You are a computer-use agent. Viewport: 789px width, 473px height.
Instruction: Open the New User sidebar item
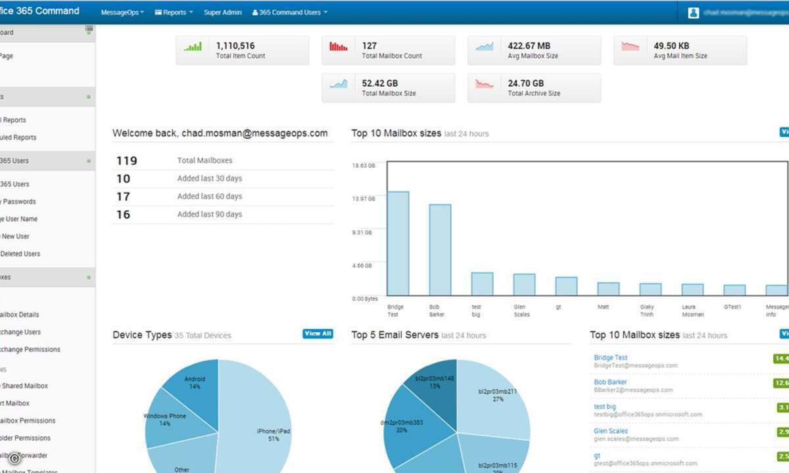pyautogui.click(x=15, y=236)
